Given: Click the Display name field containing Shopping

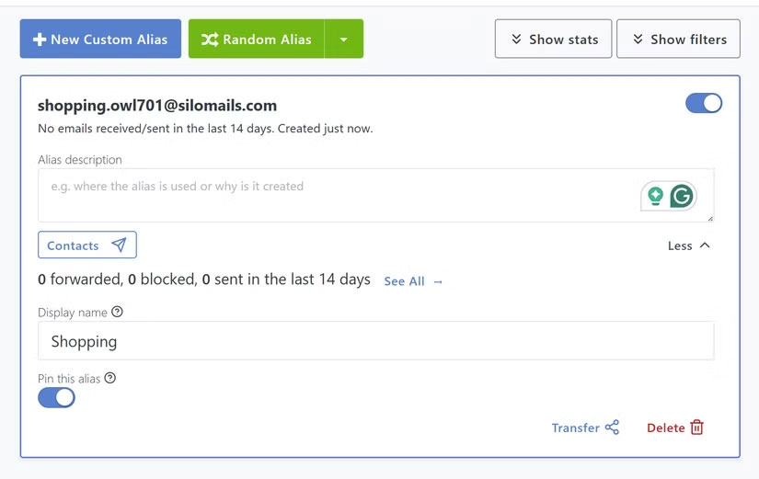Looking at the screenshot, I should (x=375, y=341).
